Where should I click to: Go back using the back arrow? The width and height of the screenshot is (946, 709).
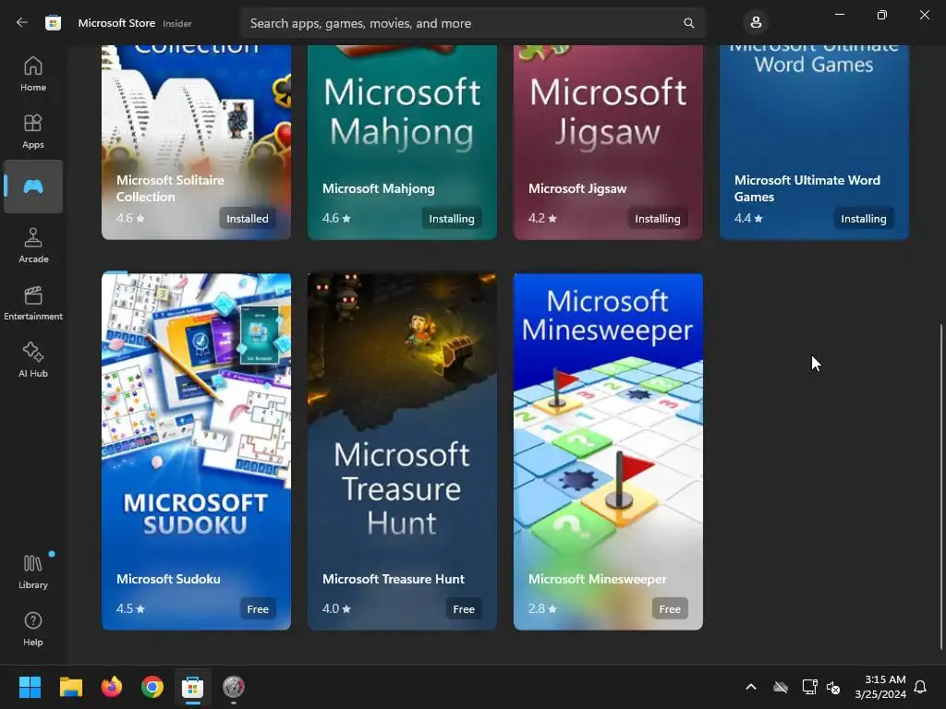point(22,23)
